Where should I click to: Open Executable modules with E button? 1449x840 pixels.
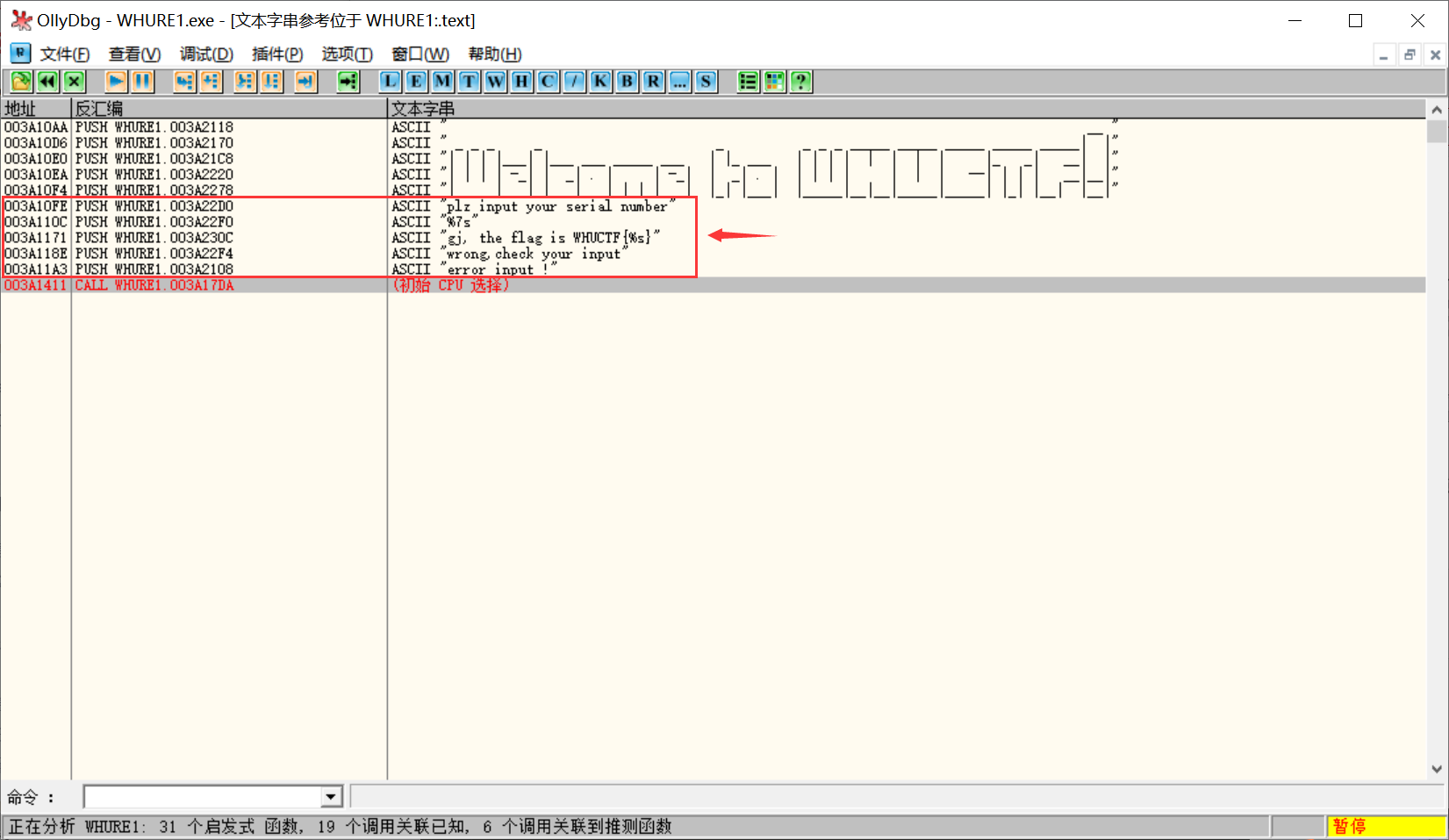tap(416, 82)
